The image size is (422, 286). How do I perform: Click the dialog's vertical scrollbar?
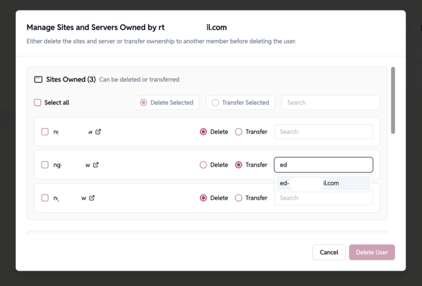[x=393, y=100]
